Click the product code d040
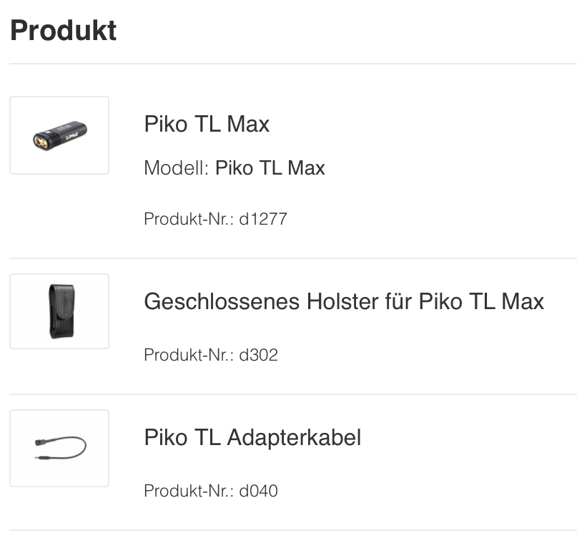The width and height of the screenshot is (577, 556). pos(258,491)
